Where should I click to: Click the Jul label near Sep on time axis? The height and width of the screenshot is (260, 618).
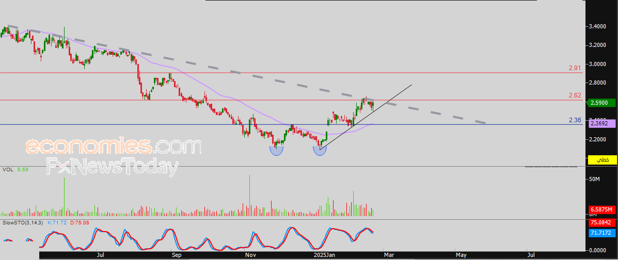click(x=101, y=255)
